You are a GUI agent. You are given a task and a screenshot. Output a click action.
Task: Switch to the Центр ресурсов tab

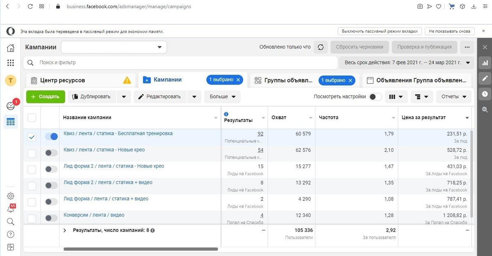(x=80, y=80)
